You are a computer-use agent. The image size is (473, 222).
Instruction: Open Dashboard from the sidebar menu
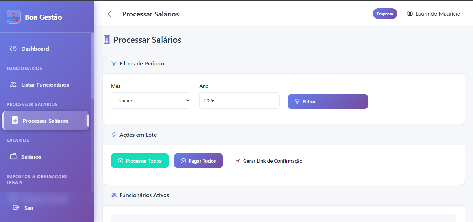pyautogui.click(x=35, y=49)
